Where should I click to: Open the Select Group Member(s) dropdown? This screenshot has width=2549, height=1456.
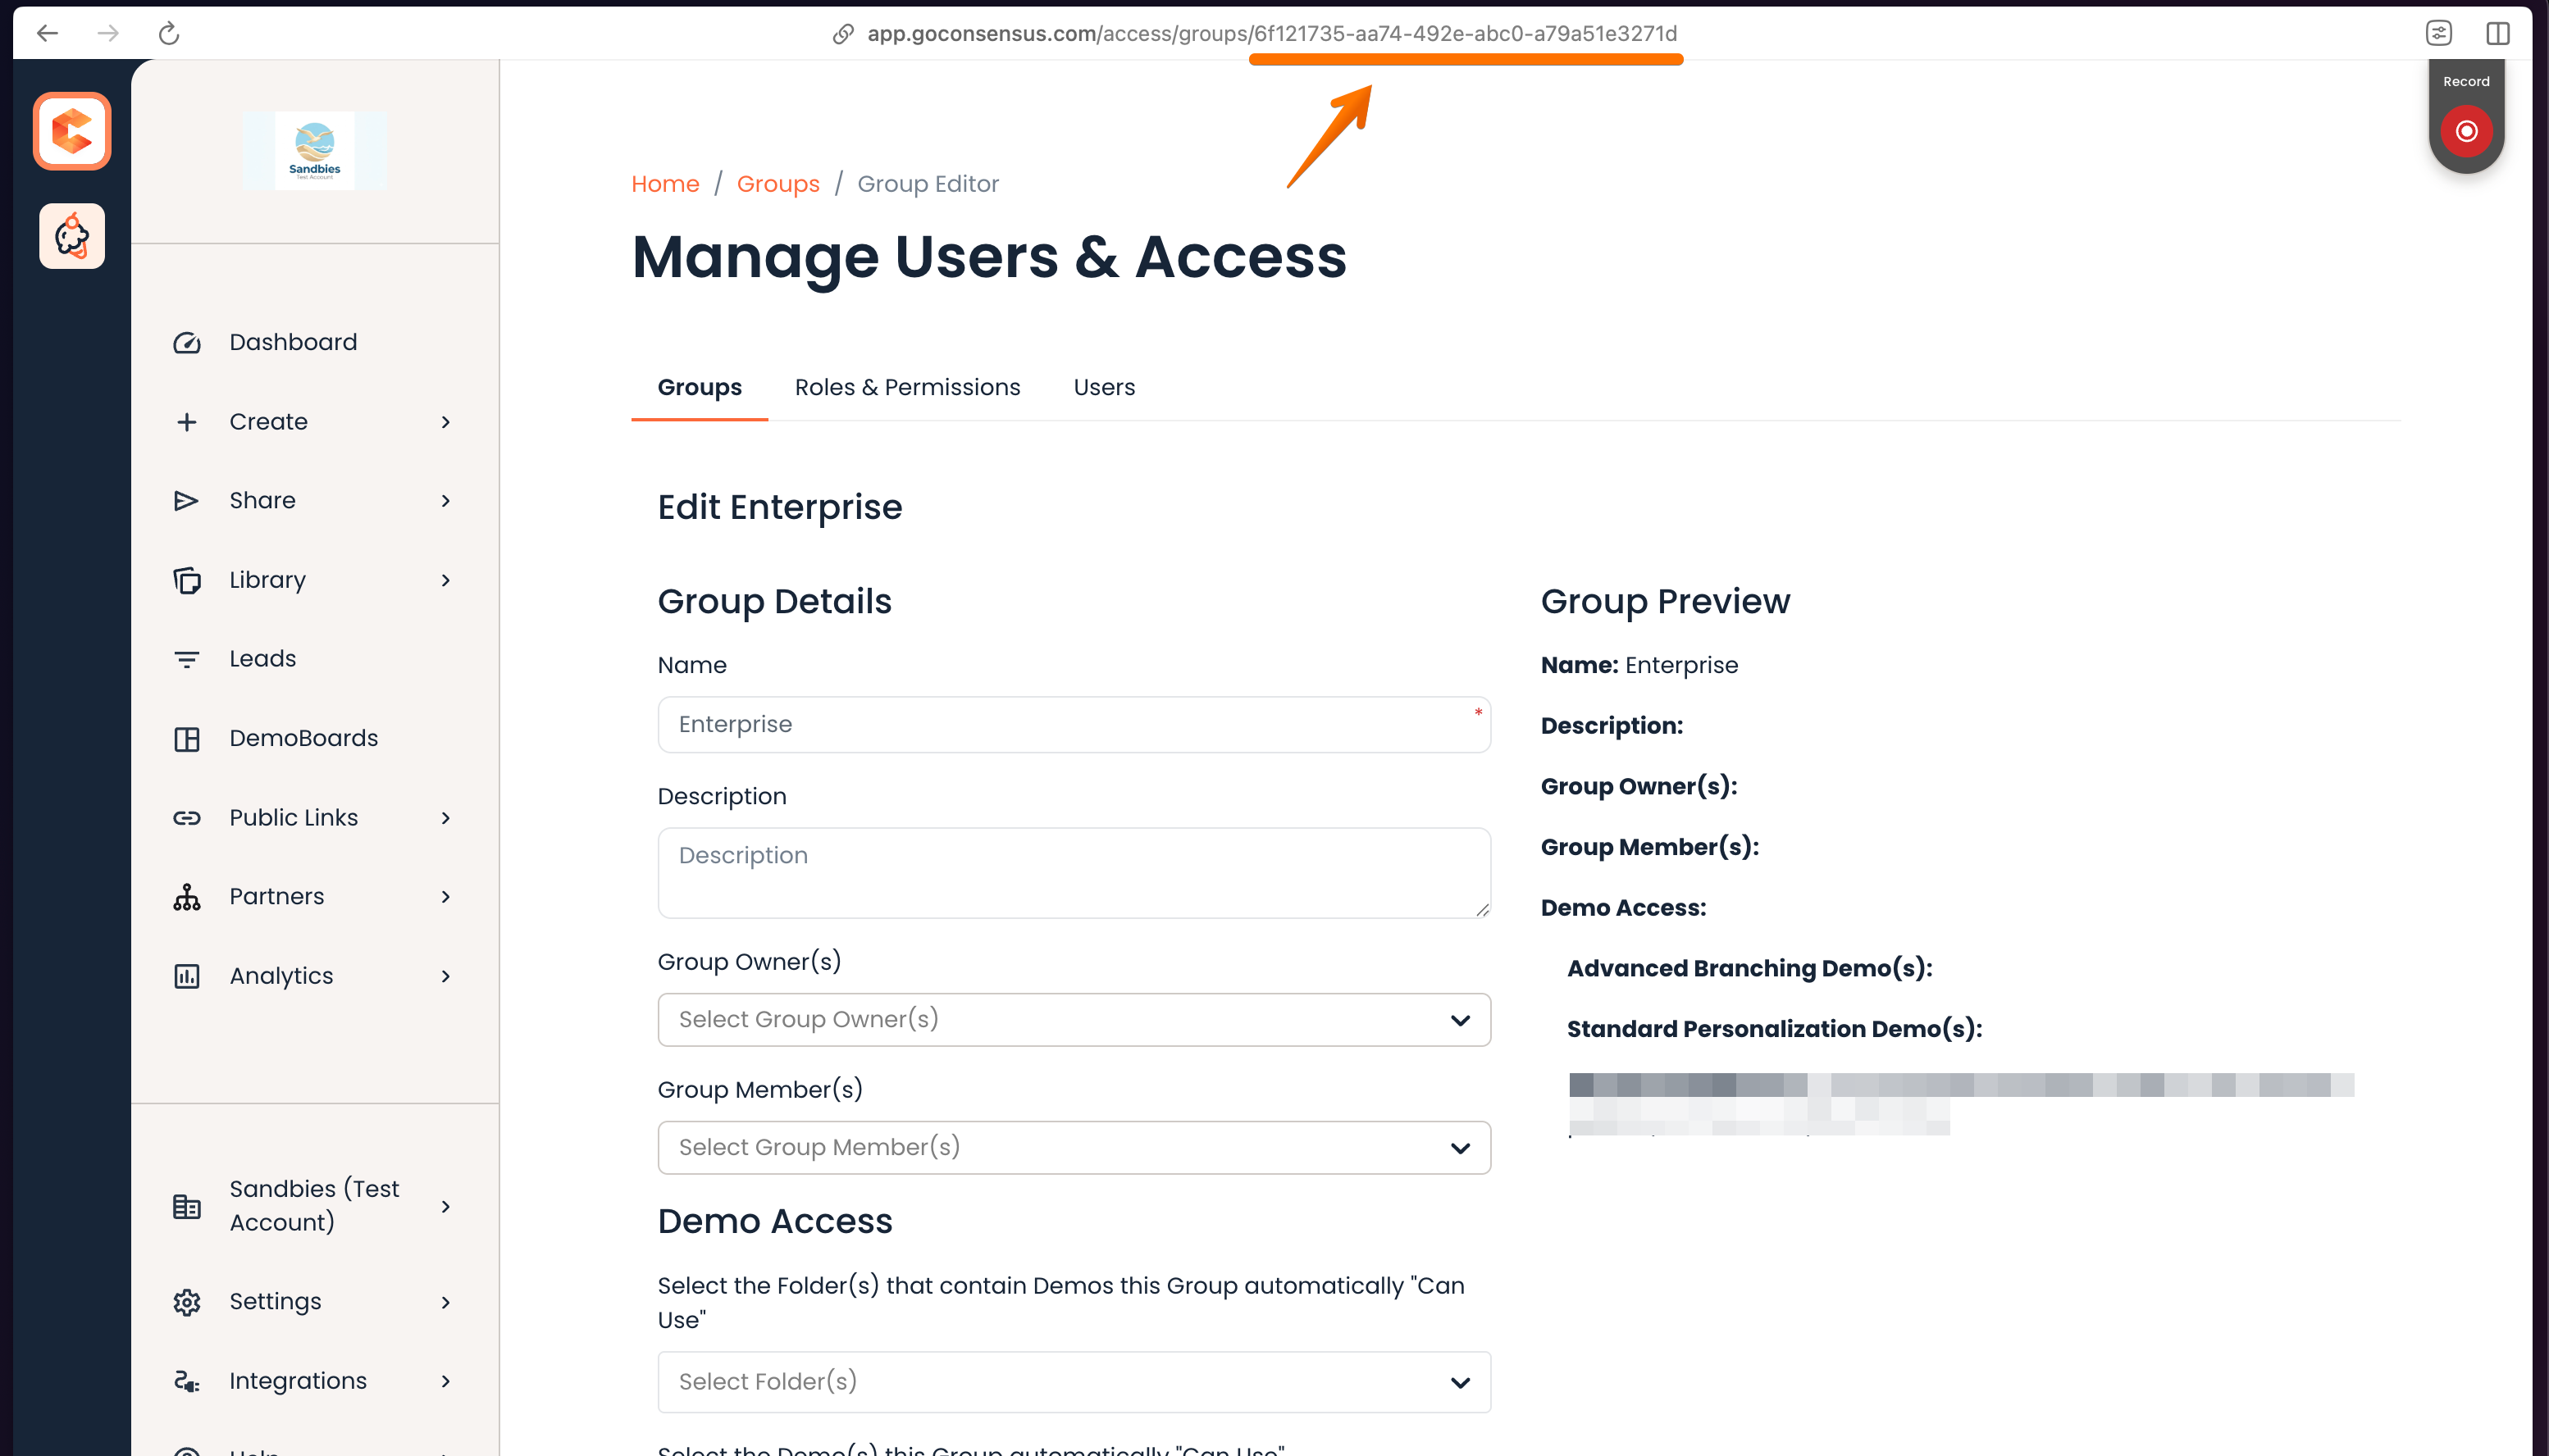tap(1074, 1147)
